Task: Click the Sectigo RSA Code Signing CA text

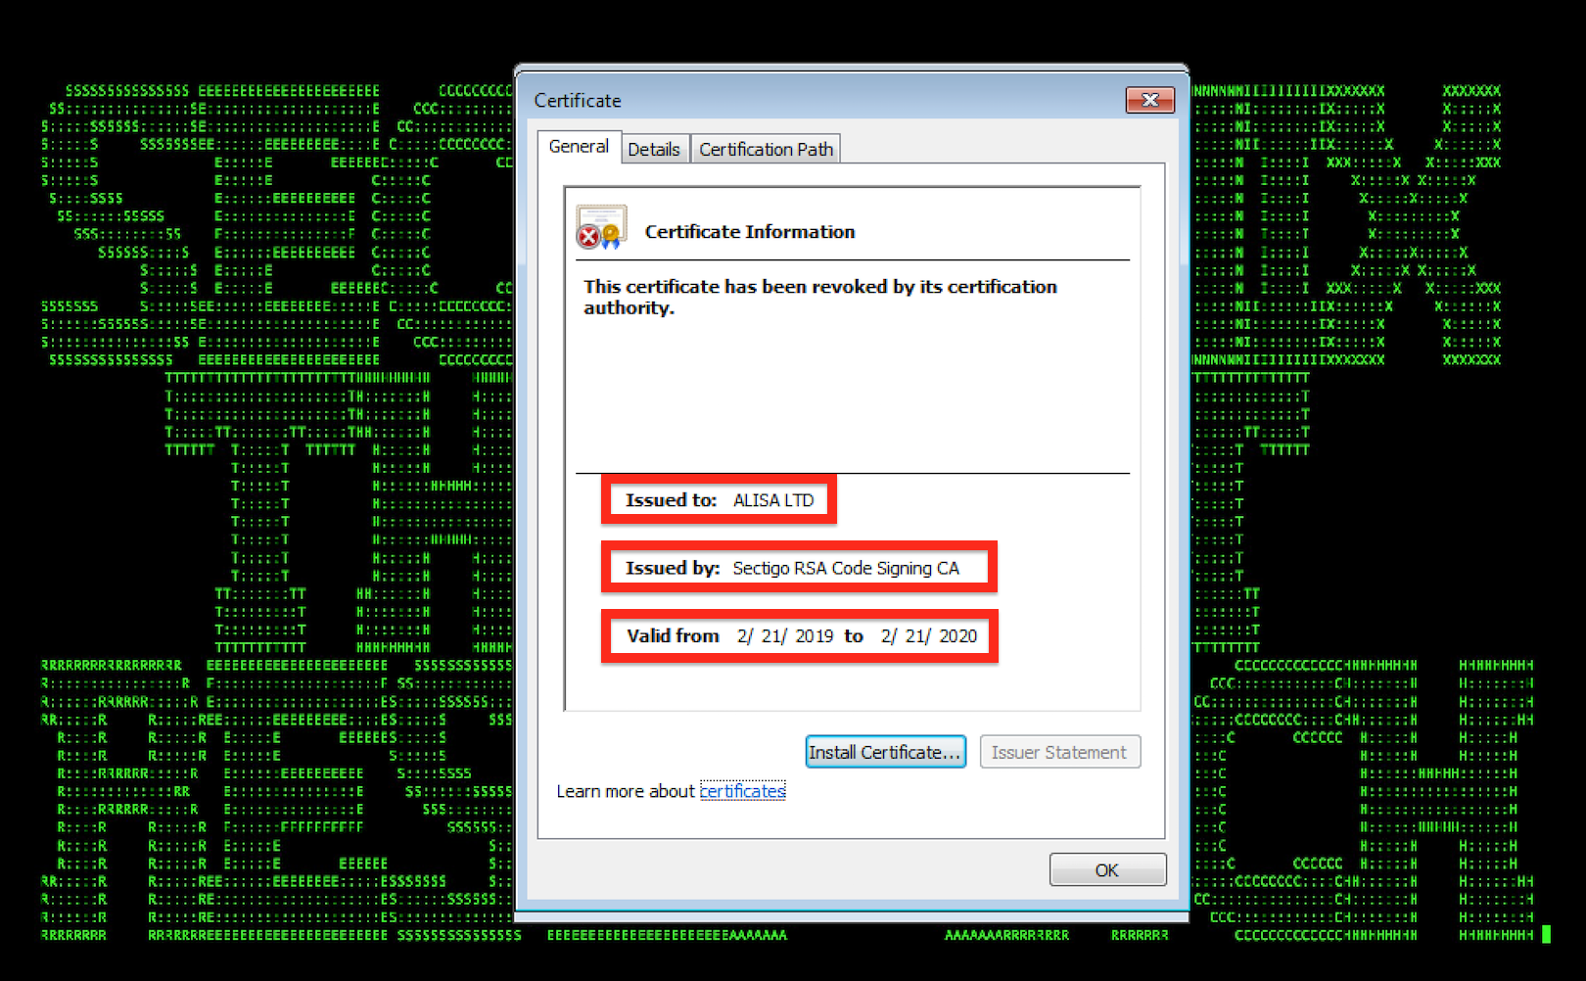Action: coord(846,568)
